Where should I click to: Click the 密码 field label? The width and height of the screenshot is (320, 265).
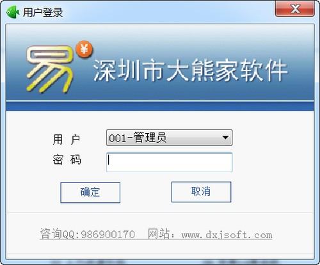click(67, 159)
